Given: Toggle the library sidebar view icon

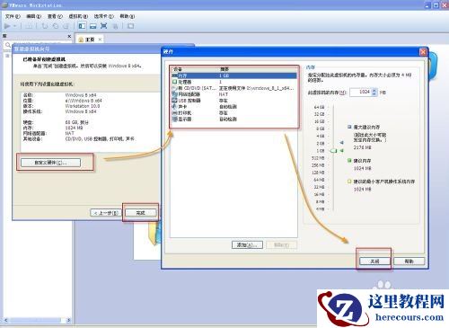Looking at the screenshot, I should (x=82, y=26).
